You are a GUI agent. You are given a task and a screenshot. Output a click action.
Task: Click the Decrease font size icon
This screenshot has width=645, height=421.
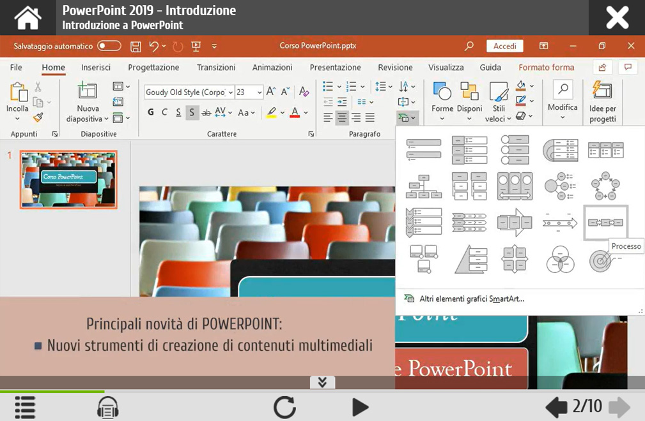[285, 91]
